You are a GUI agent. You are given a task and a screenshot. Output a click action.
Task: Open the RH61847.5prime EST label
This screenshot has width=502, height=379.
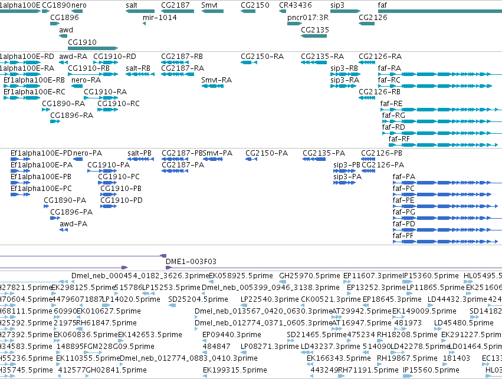click(106, 324)
